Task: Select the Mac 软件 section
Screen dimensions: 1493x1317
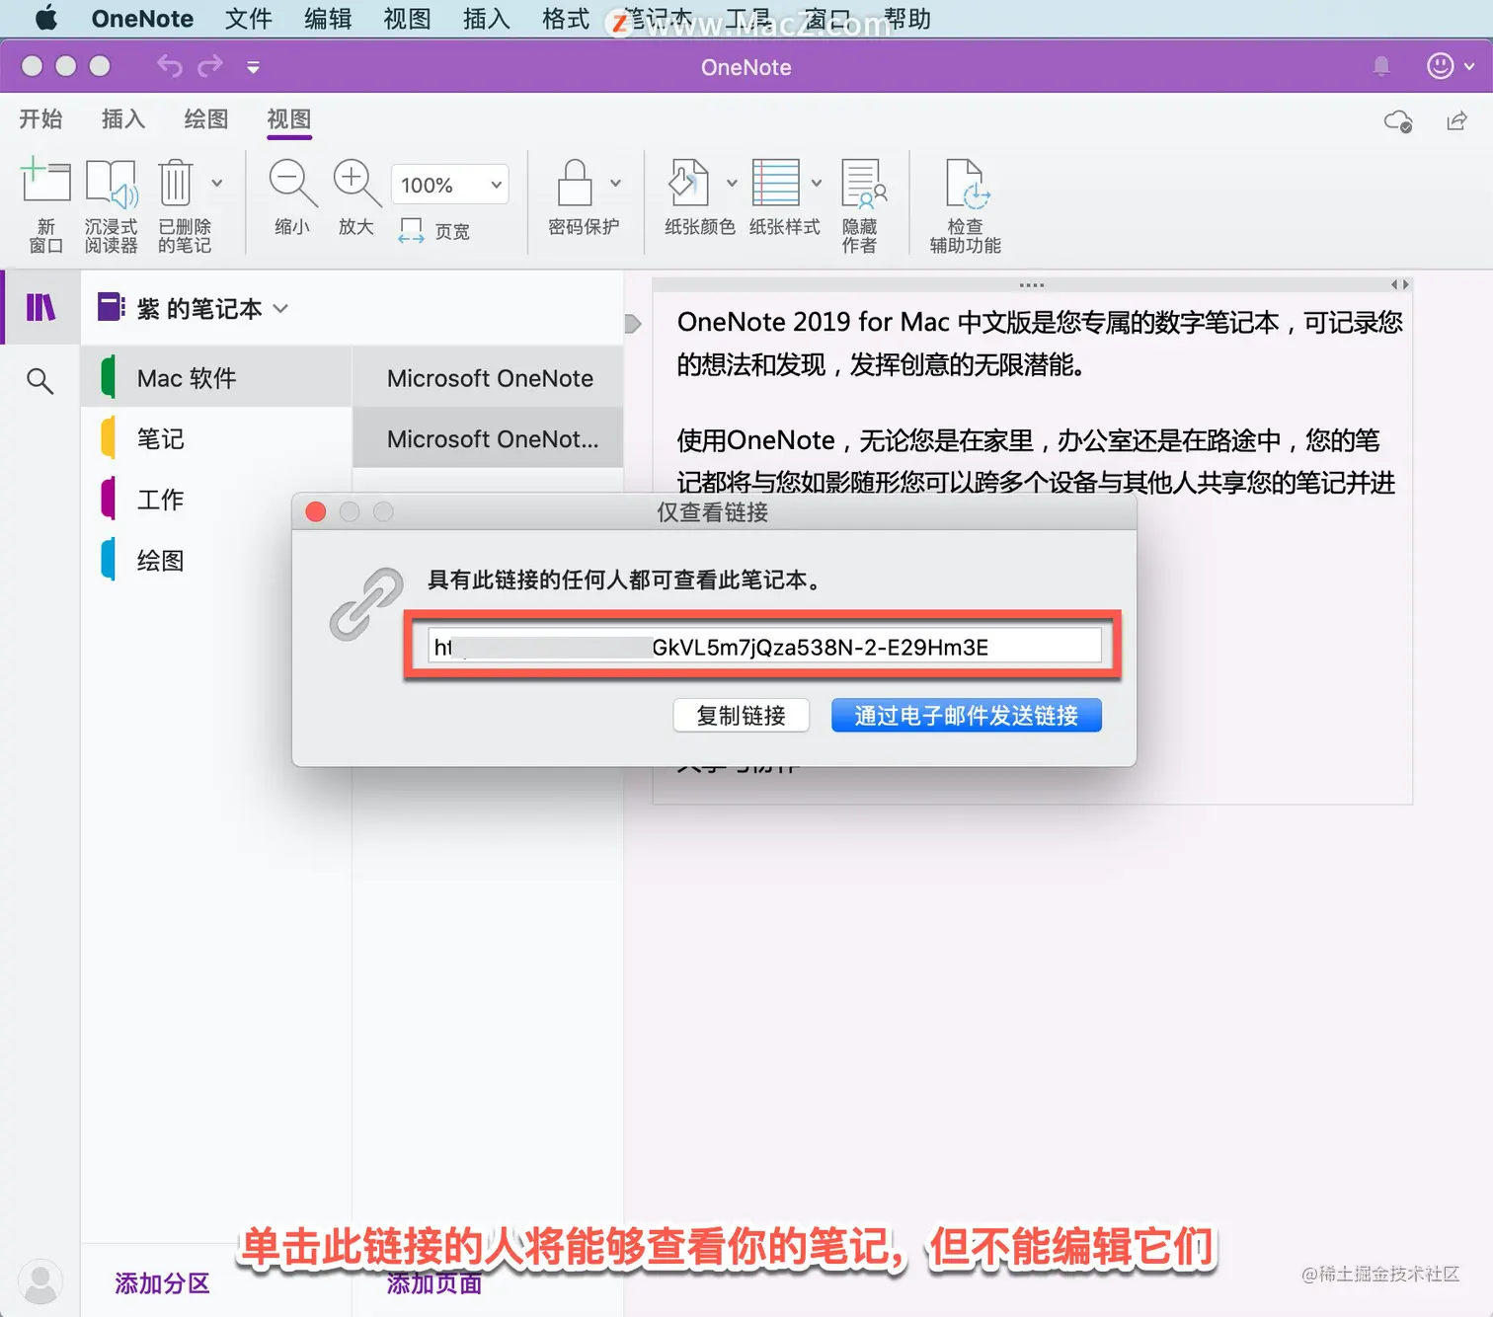Action: (216, 378)
